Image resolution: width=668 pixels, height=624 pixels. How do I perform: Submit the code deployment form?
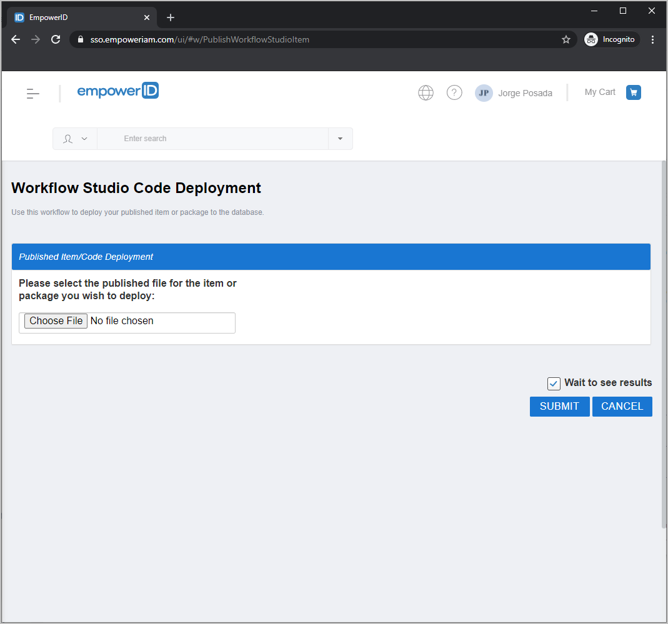click(x=559, y=406)
